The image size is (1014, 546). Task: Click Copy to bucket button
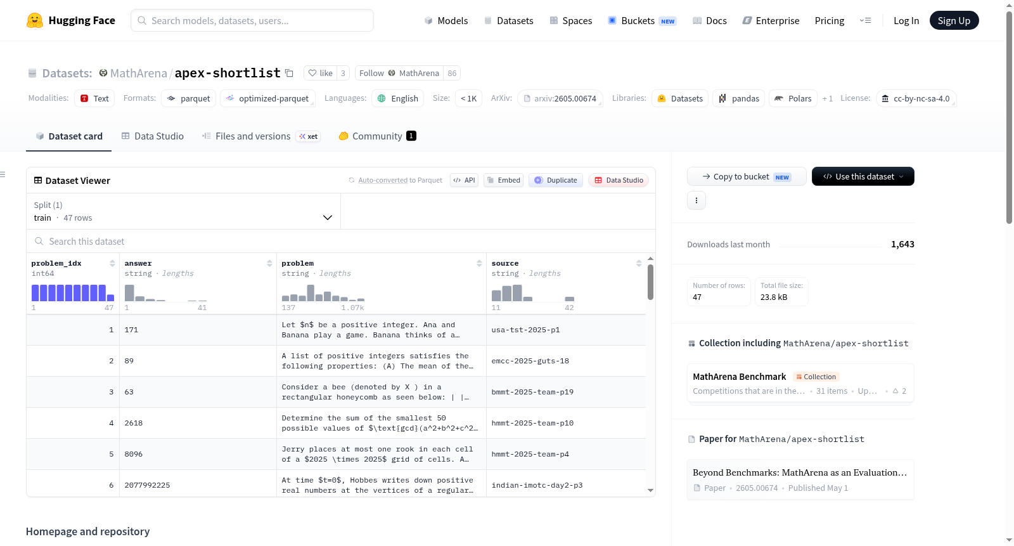click(747, 176)
